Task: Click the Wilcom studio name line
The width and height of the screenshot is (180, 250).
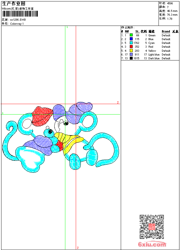Action: click(18, 9)
